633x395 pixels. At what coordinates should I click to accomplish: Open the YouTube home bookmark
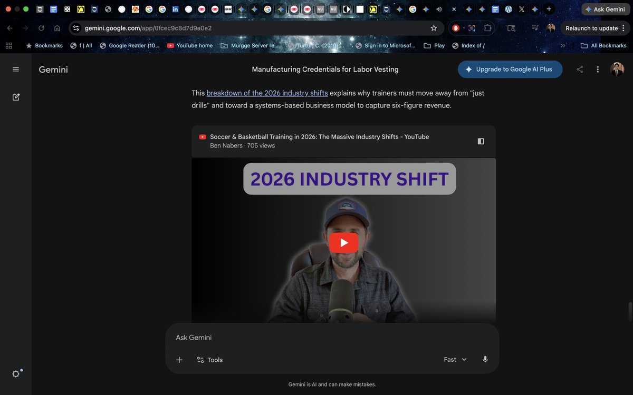[190, 45]
